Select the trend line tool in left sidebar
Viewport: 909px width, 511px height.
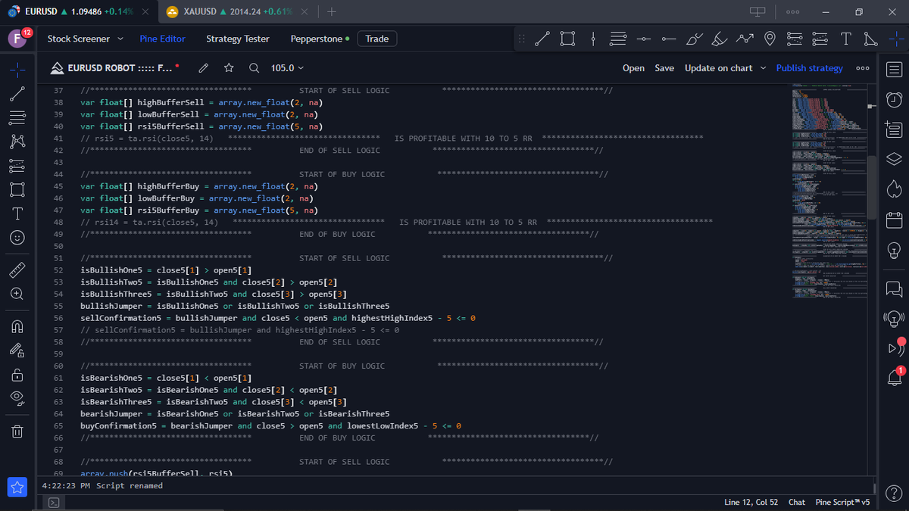[18, 94]
